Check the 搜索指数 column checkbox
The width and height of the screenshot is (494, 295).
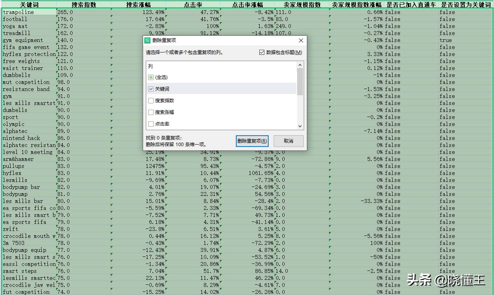coord(151,101)
